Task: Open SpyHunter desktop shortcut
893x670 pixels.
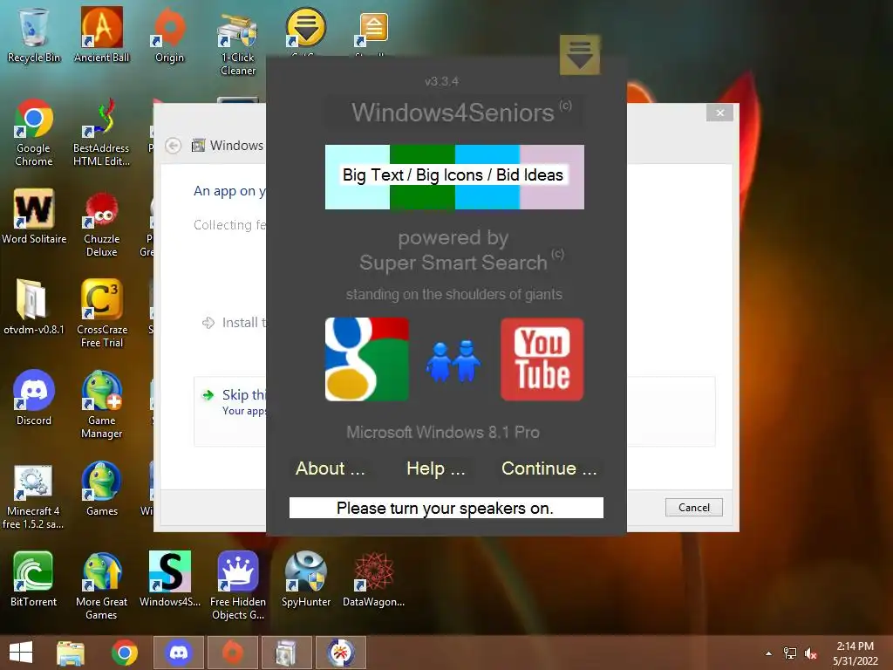Action: click(306, 579)
